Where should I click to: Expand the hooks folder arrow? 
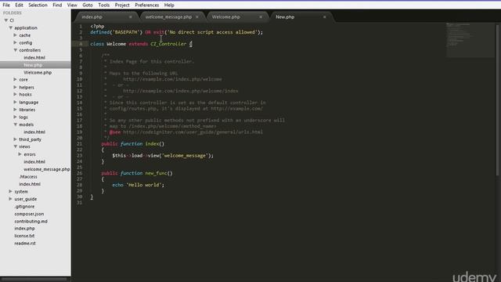coord(15,94)
